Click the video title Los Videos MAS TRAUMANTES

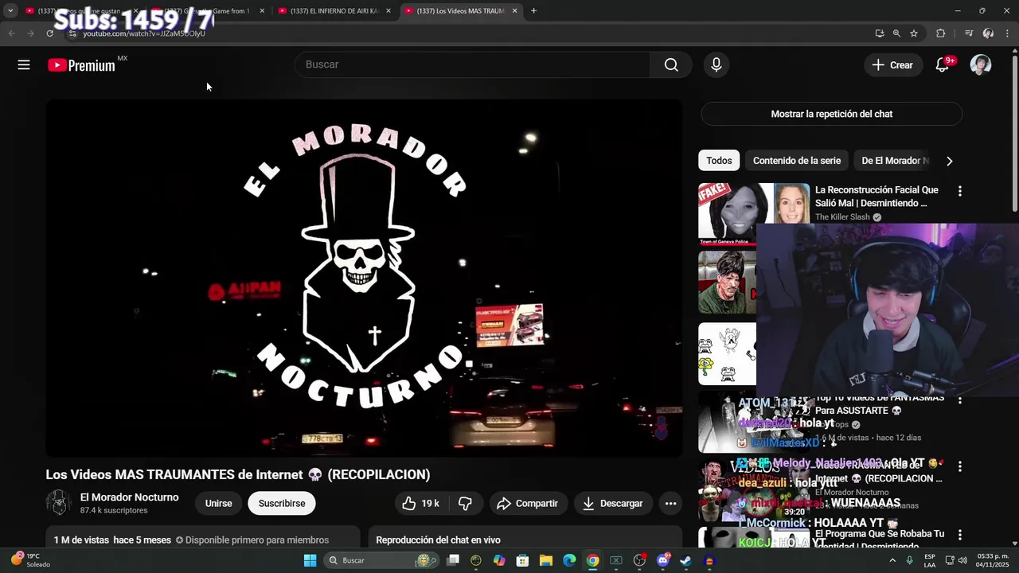click(238, 474)
